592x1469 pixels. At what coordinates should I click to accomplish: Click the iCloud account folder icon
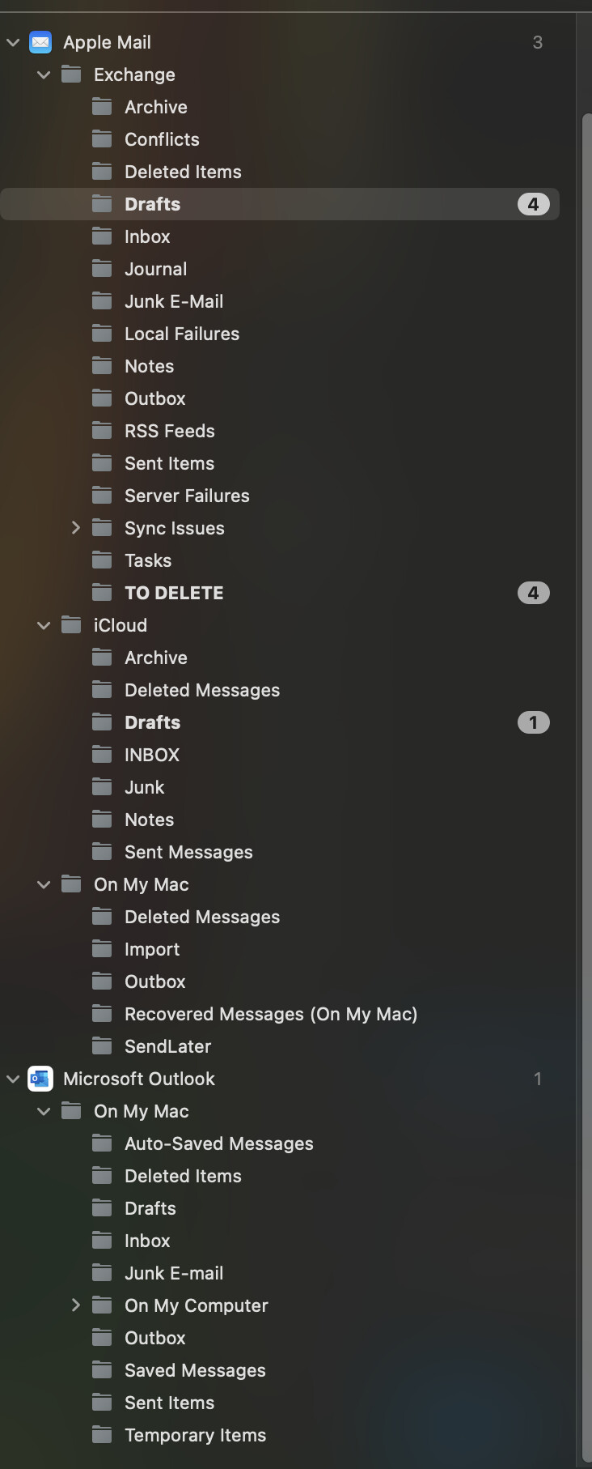[x=71, y=625]
